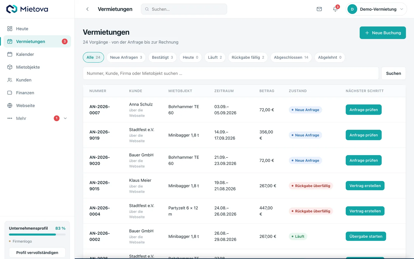
Task: Navigate to Mietobjekte
Action: pyautogui.click(x=37, y=67)
